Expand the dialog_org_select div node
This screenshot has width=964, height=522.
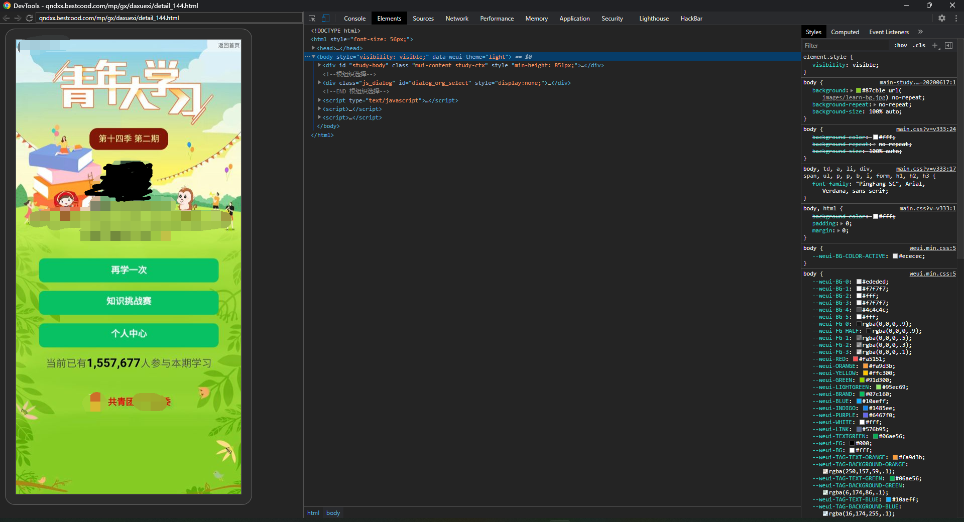tap(319, 83)
